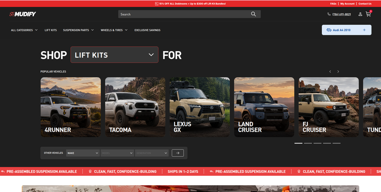The image size is (381, 192).
Task: Expand the Suspension Parts menu
Action: point(78,30)
